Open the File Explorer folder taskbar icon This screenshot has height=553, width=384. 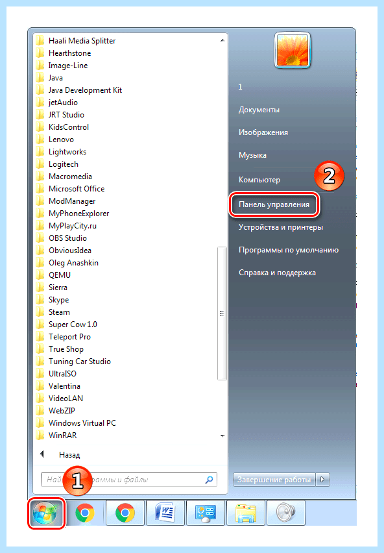pos(246,513)
